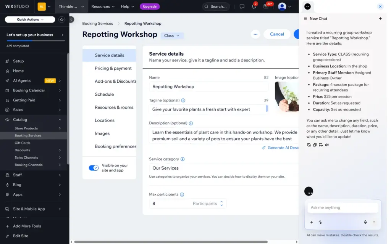Expand Booking Calendar in sidebar

(60, 90)
